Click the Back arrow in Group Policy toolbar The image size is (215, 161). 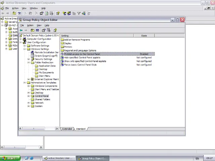coord(21,30)
